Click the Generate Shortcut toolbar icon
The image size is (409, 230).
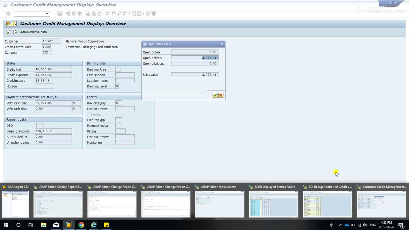[x=140, y=13]
